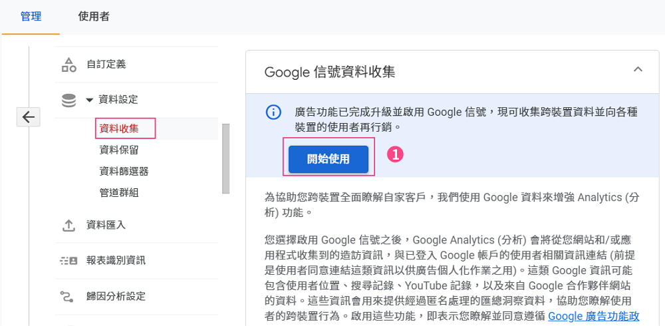Click the 自訂定義 shapes icon
This screenshot has height=326, width=665.
tap(68, 65)
